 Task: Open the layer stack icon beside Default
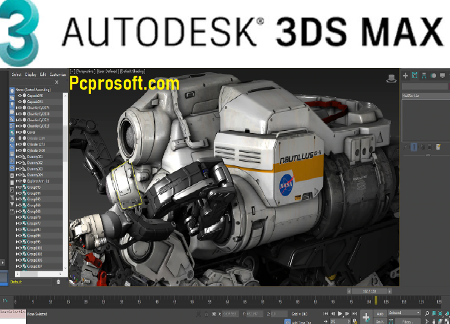point(58,282)
